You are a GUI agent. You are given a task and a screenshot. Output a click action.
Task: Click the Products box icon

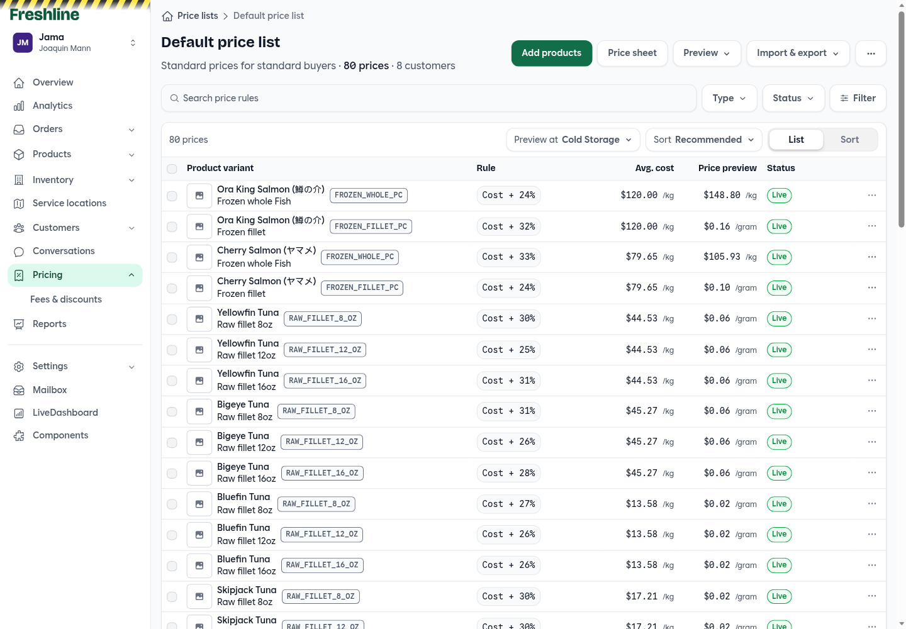pyautogui.click(x=19, y=154)
